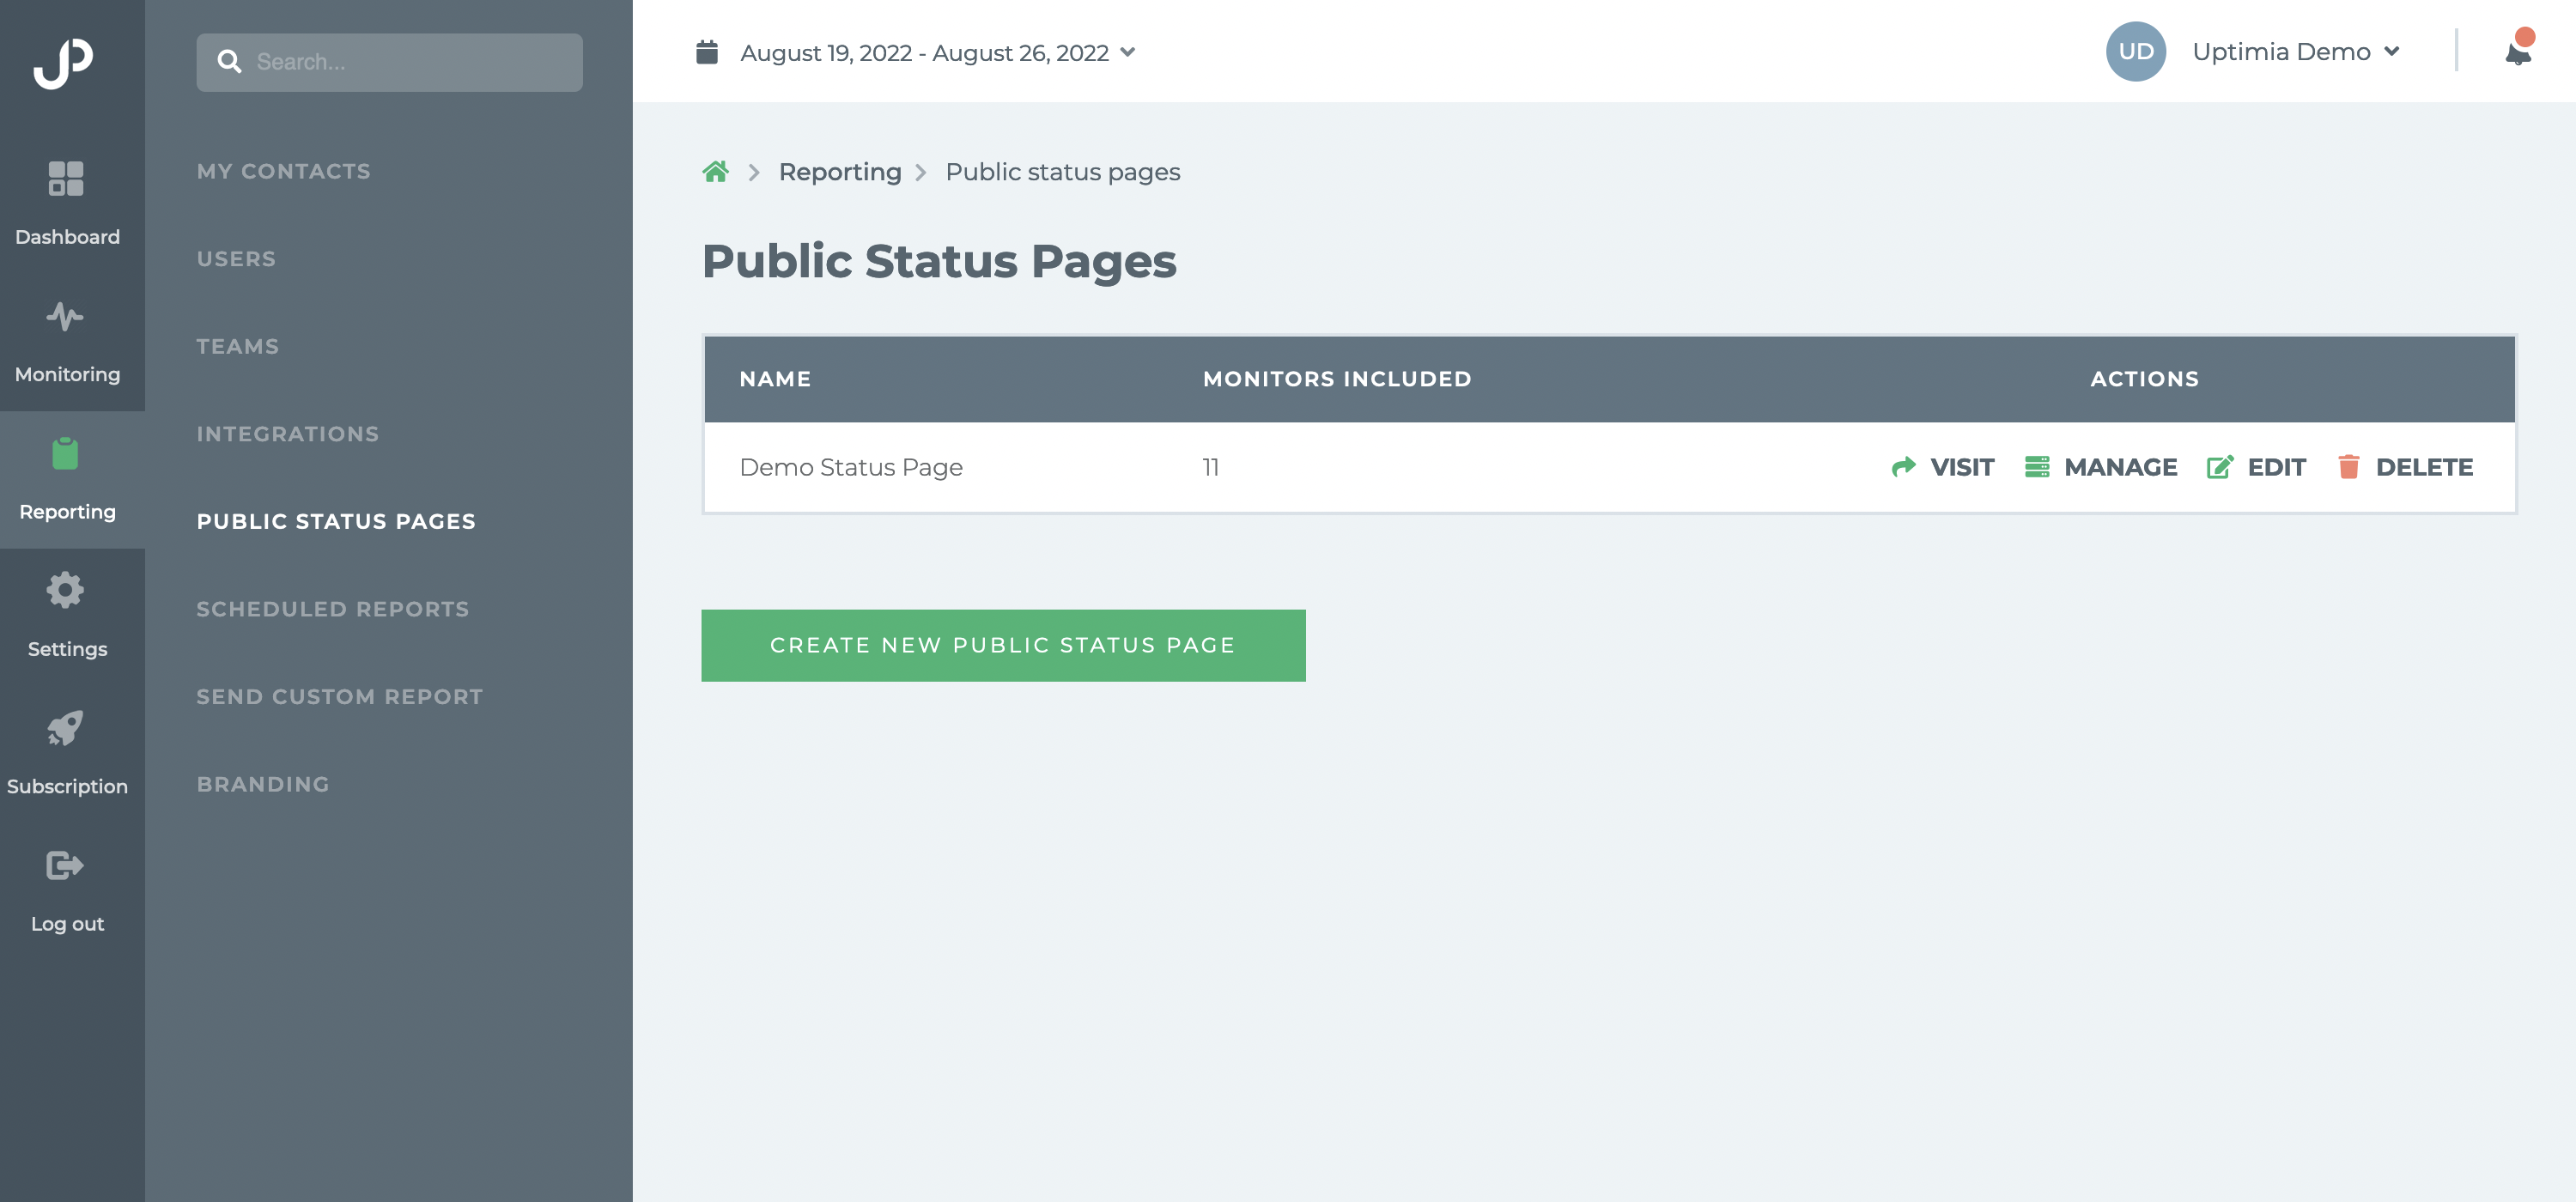This screenshot has height=1202, width=2576.
Task: Go to the Users menu item
Action: 236,259
